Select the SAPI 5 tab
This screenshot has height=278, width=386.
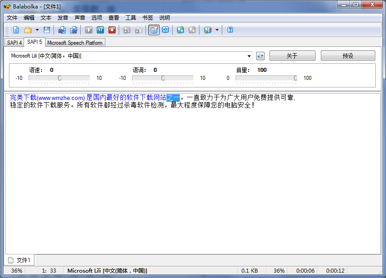(x=34, y=42)
